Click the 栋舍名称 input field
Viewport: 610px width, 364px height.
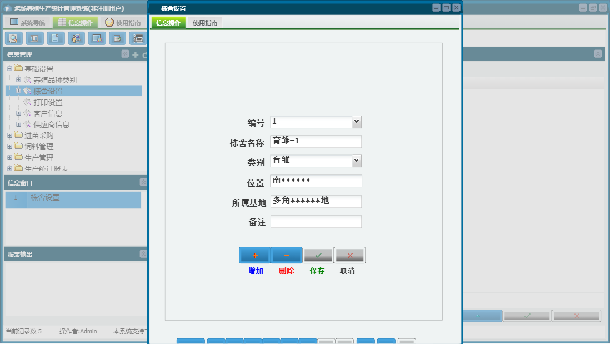coord(316,141)
